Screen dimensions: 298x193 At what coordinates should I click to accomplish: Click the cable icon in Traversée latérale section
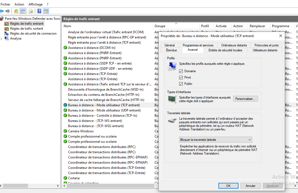pos(172,121)
